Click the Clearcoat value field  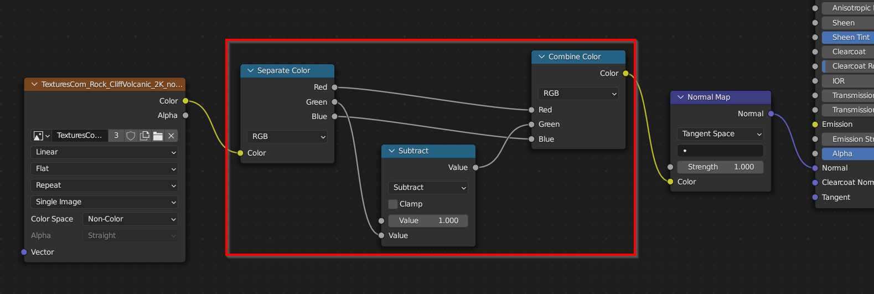point(848,51)
